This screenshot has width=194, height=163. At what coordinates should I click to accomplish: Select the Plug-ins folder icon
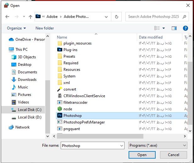point(60,50)
